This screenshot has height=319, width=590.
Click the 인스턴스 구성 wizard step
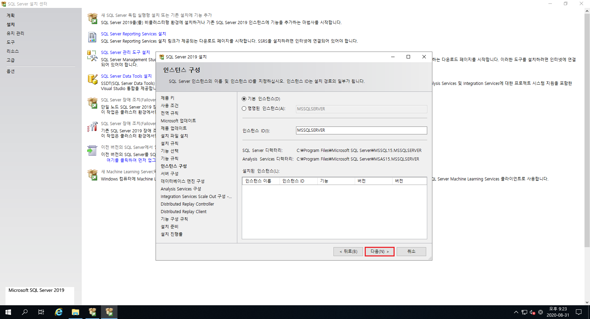173,166
